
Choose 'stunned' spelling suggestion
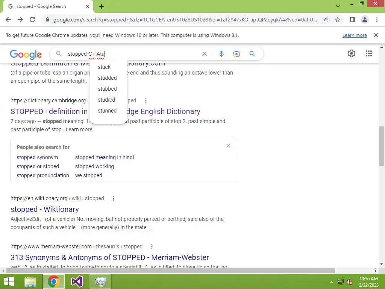pos(107,111)
